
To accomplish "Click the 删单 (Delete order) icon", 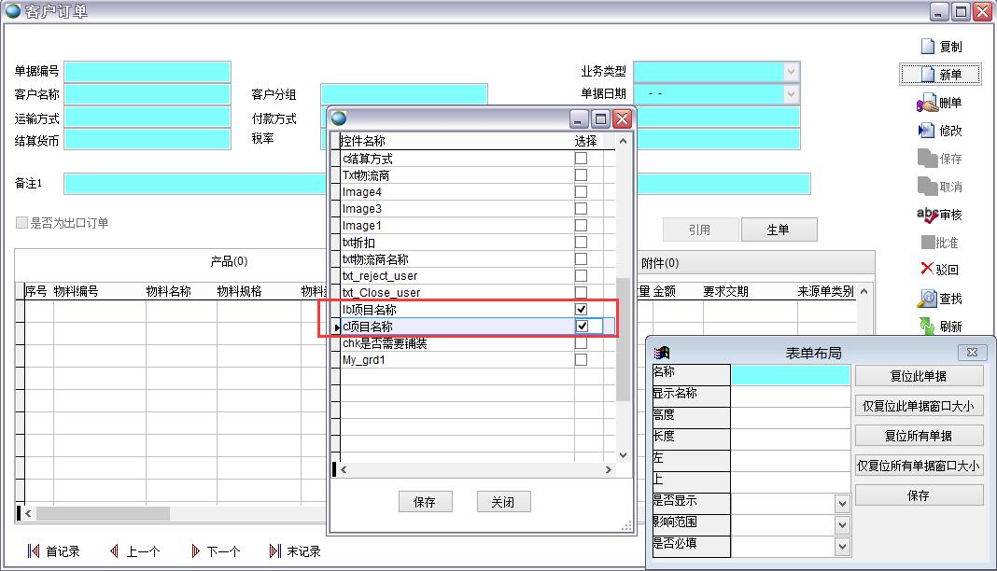I will 927,103.
